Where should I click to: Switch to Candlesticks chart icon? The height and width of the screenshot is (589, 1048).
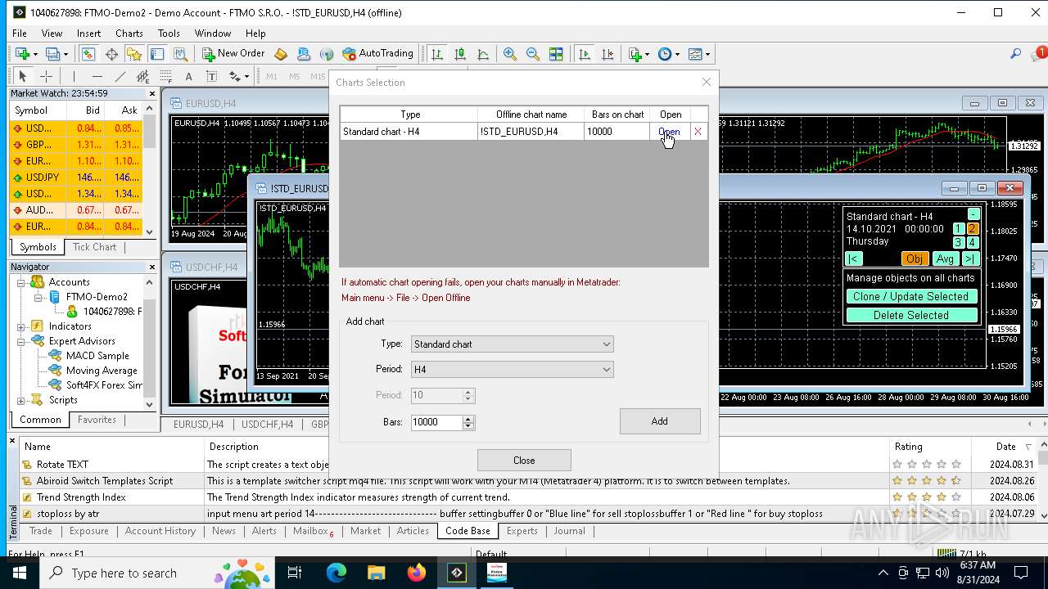[460, 54]
